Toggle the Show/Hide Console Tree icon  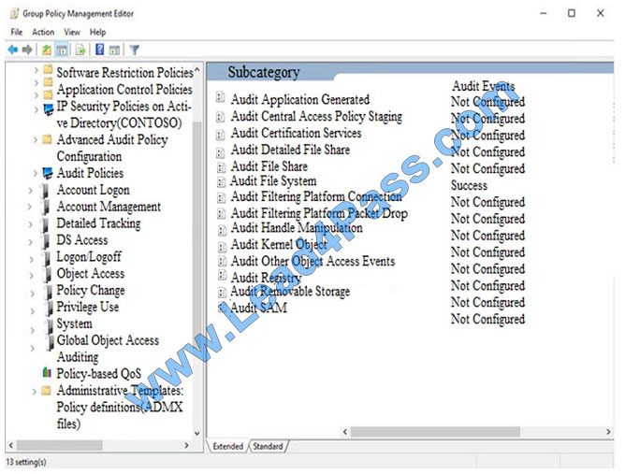coord(62,50)
